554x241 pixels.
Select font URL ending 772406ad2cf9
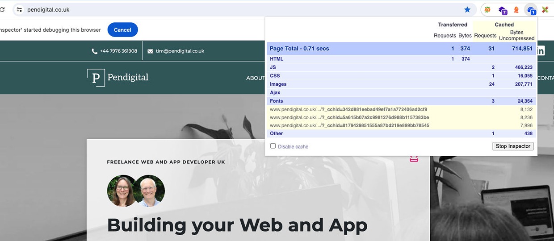coord(348,109)
